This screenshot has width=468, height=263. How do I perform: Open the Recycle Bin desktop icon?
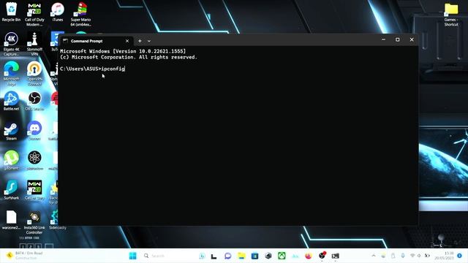12,12
